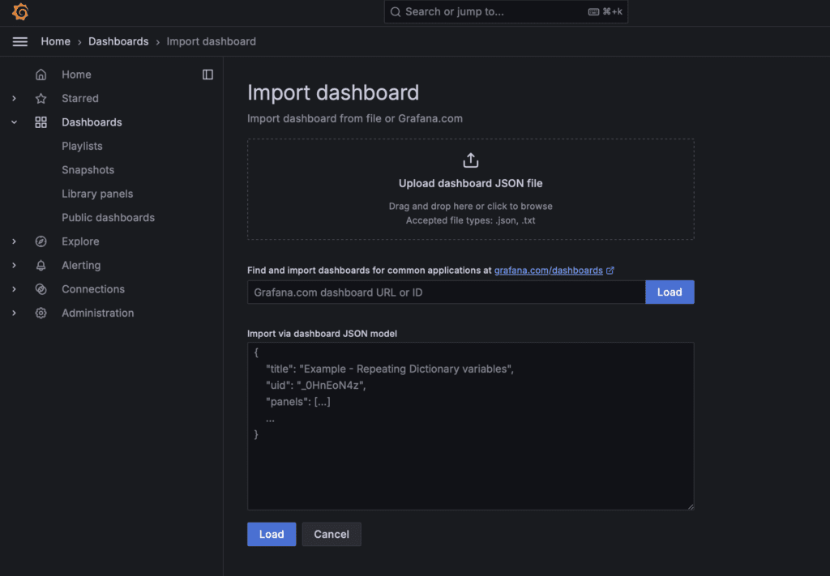Image resolution: width=830 pixels, height=576 pixels.
Task: Open Administration in the sidebar
Action: tap(98, 313)
